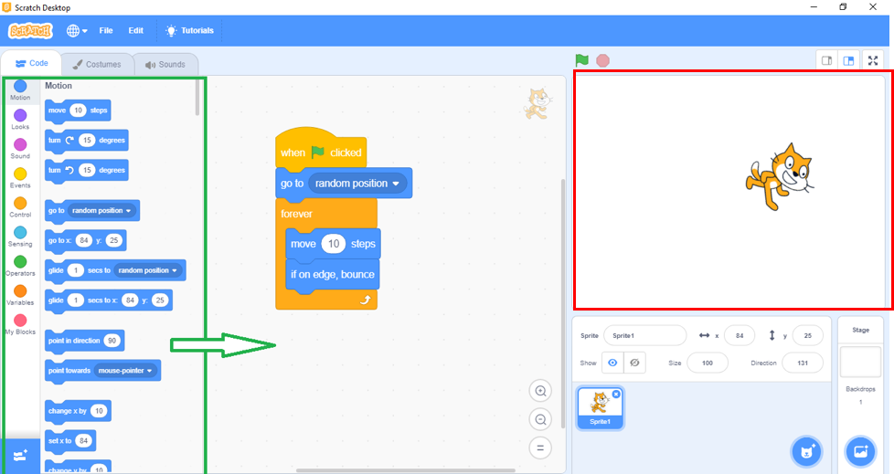This screenshot has height=474, width=894.
Task: Hide the sprite using crossed-eye icon
Action: [633, 363]
